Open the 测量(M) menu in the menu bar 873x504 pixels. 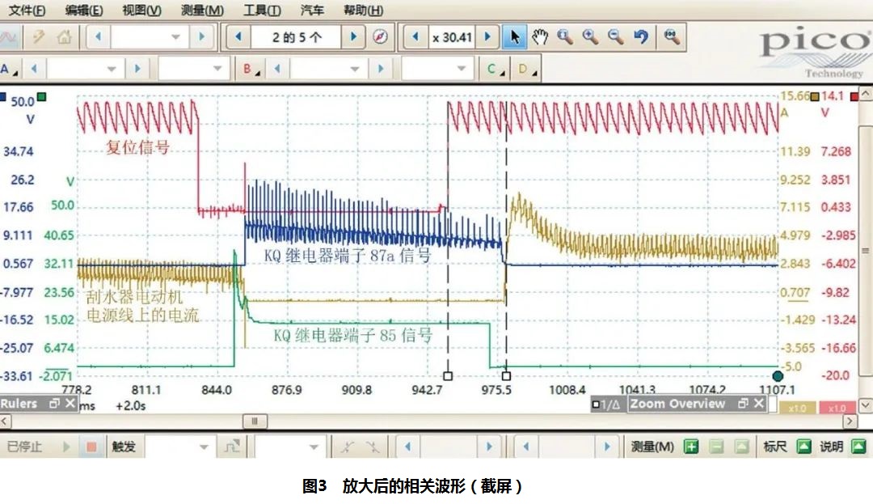pos(202,10)
